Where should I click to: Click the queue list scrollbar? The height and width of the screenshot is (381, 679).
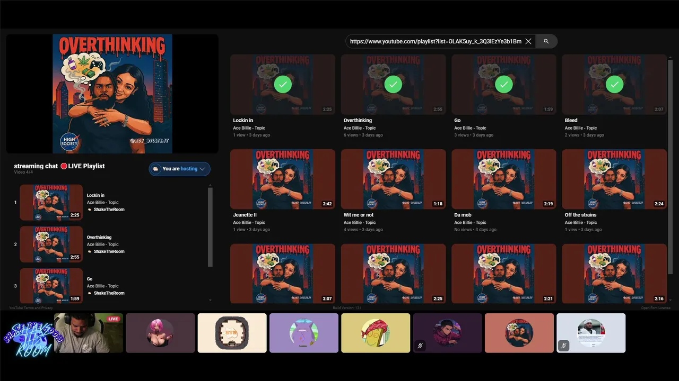pos(211,228)
